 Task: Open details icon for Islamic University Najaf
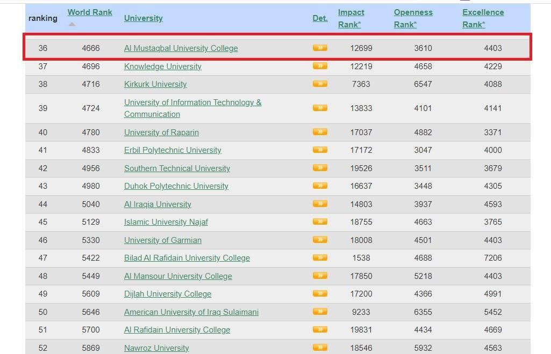click(x=320, y=222)
